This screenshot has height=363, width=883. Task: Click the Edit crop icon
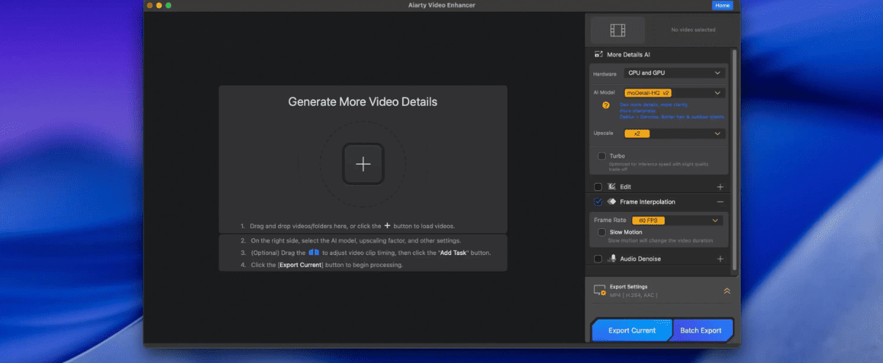click(612, 187)
